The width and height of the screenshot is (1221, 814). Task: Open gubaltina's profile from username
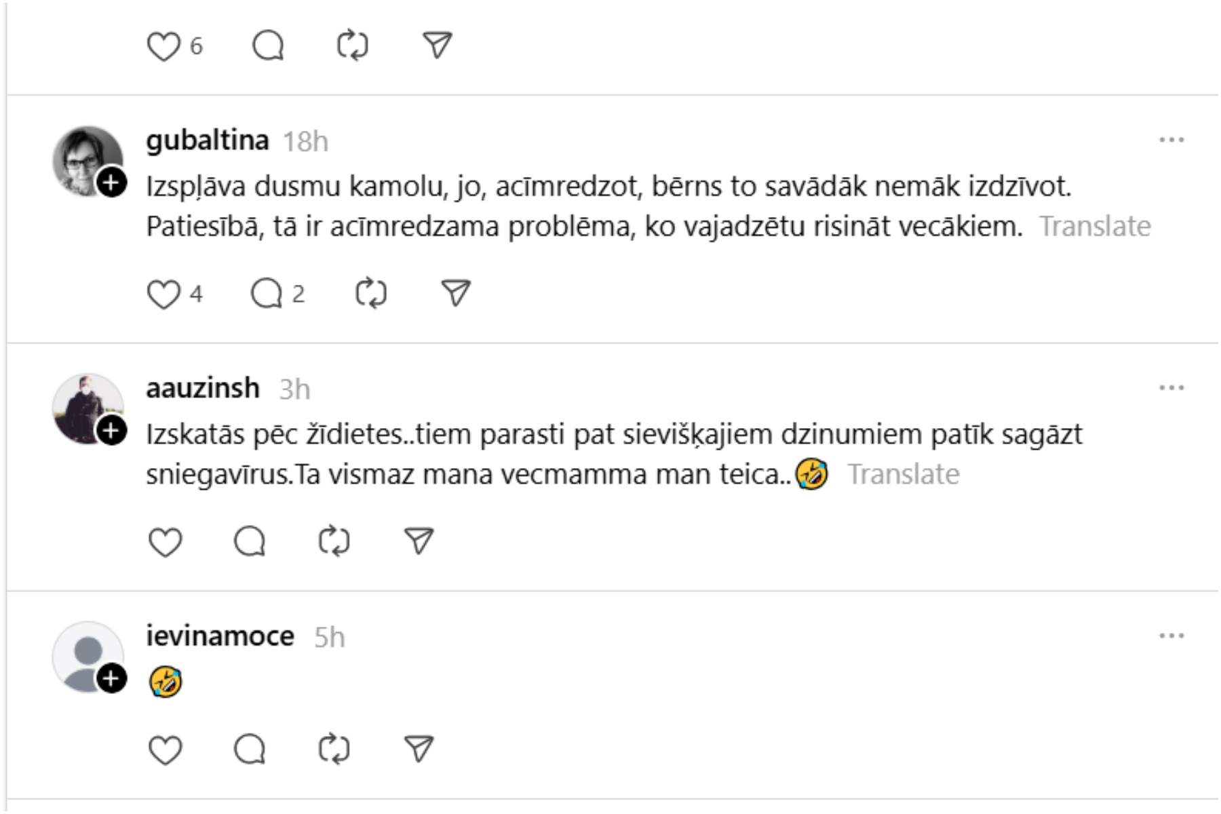click(x=208, y=140)
